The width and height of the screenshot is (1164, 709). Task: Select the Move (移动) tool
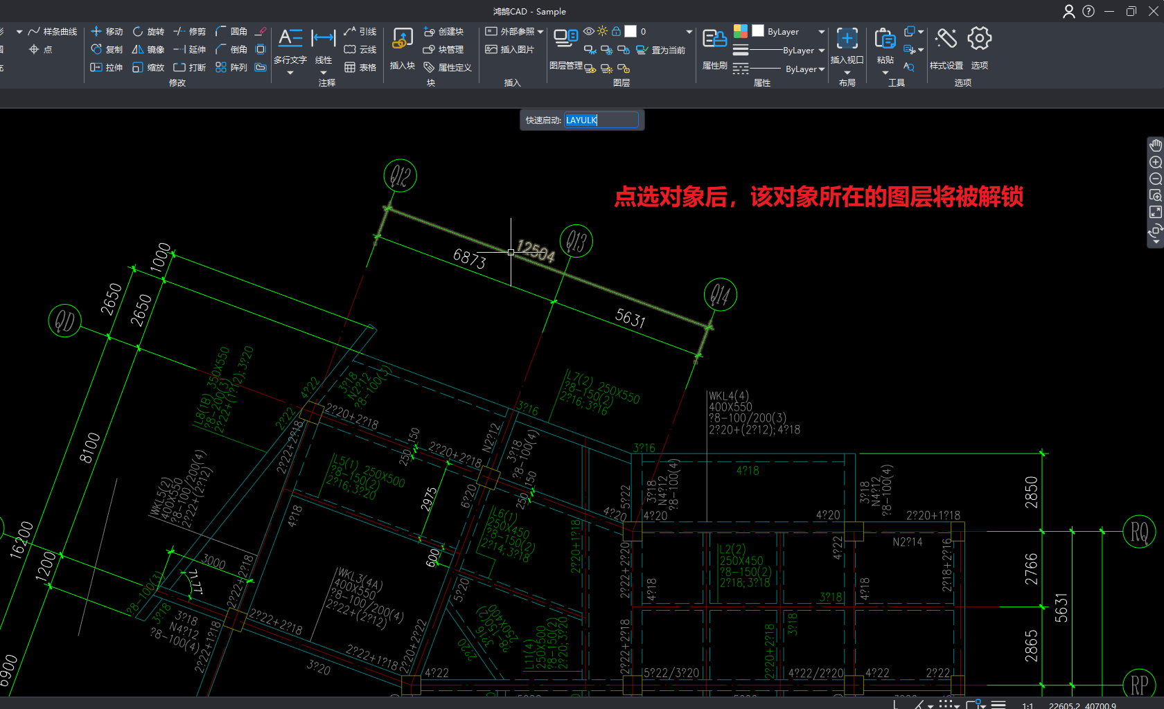coord(107,32)
